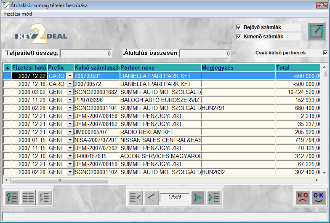Open Prefix dropdown in row SGNO200601104
This screenshot has height=223, width=330.
[70, 108]
